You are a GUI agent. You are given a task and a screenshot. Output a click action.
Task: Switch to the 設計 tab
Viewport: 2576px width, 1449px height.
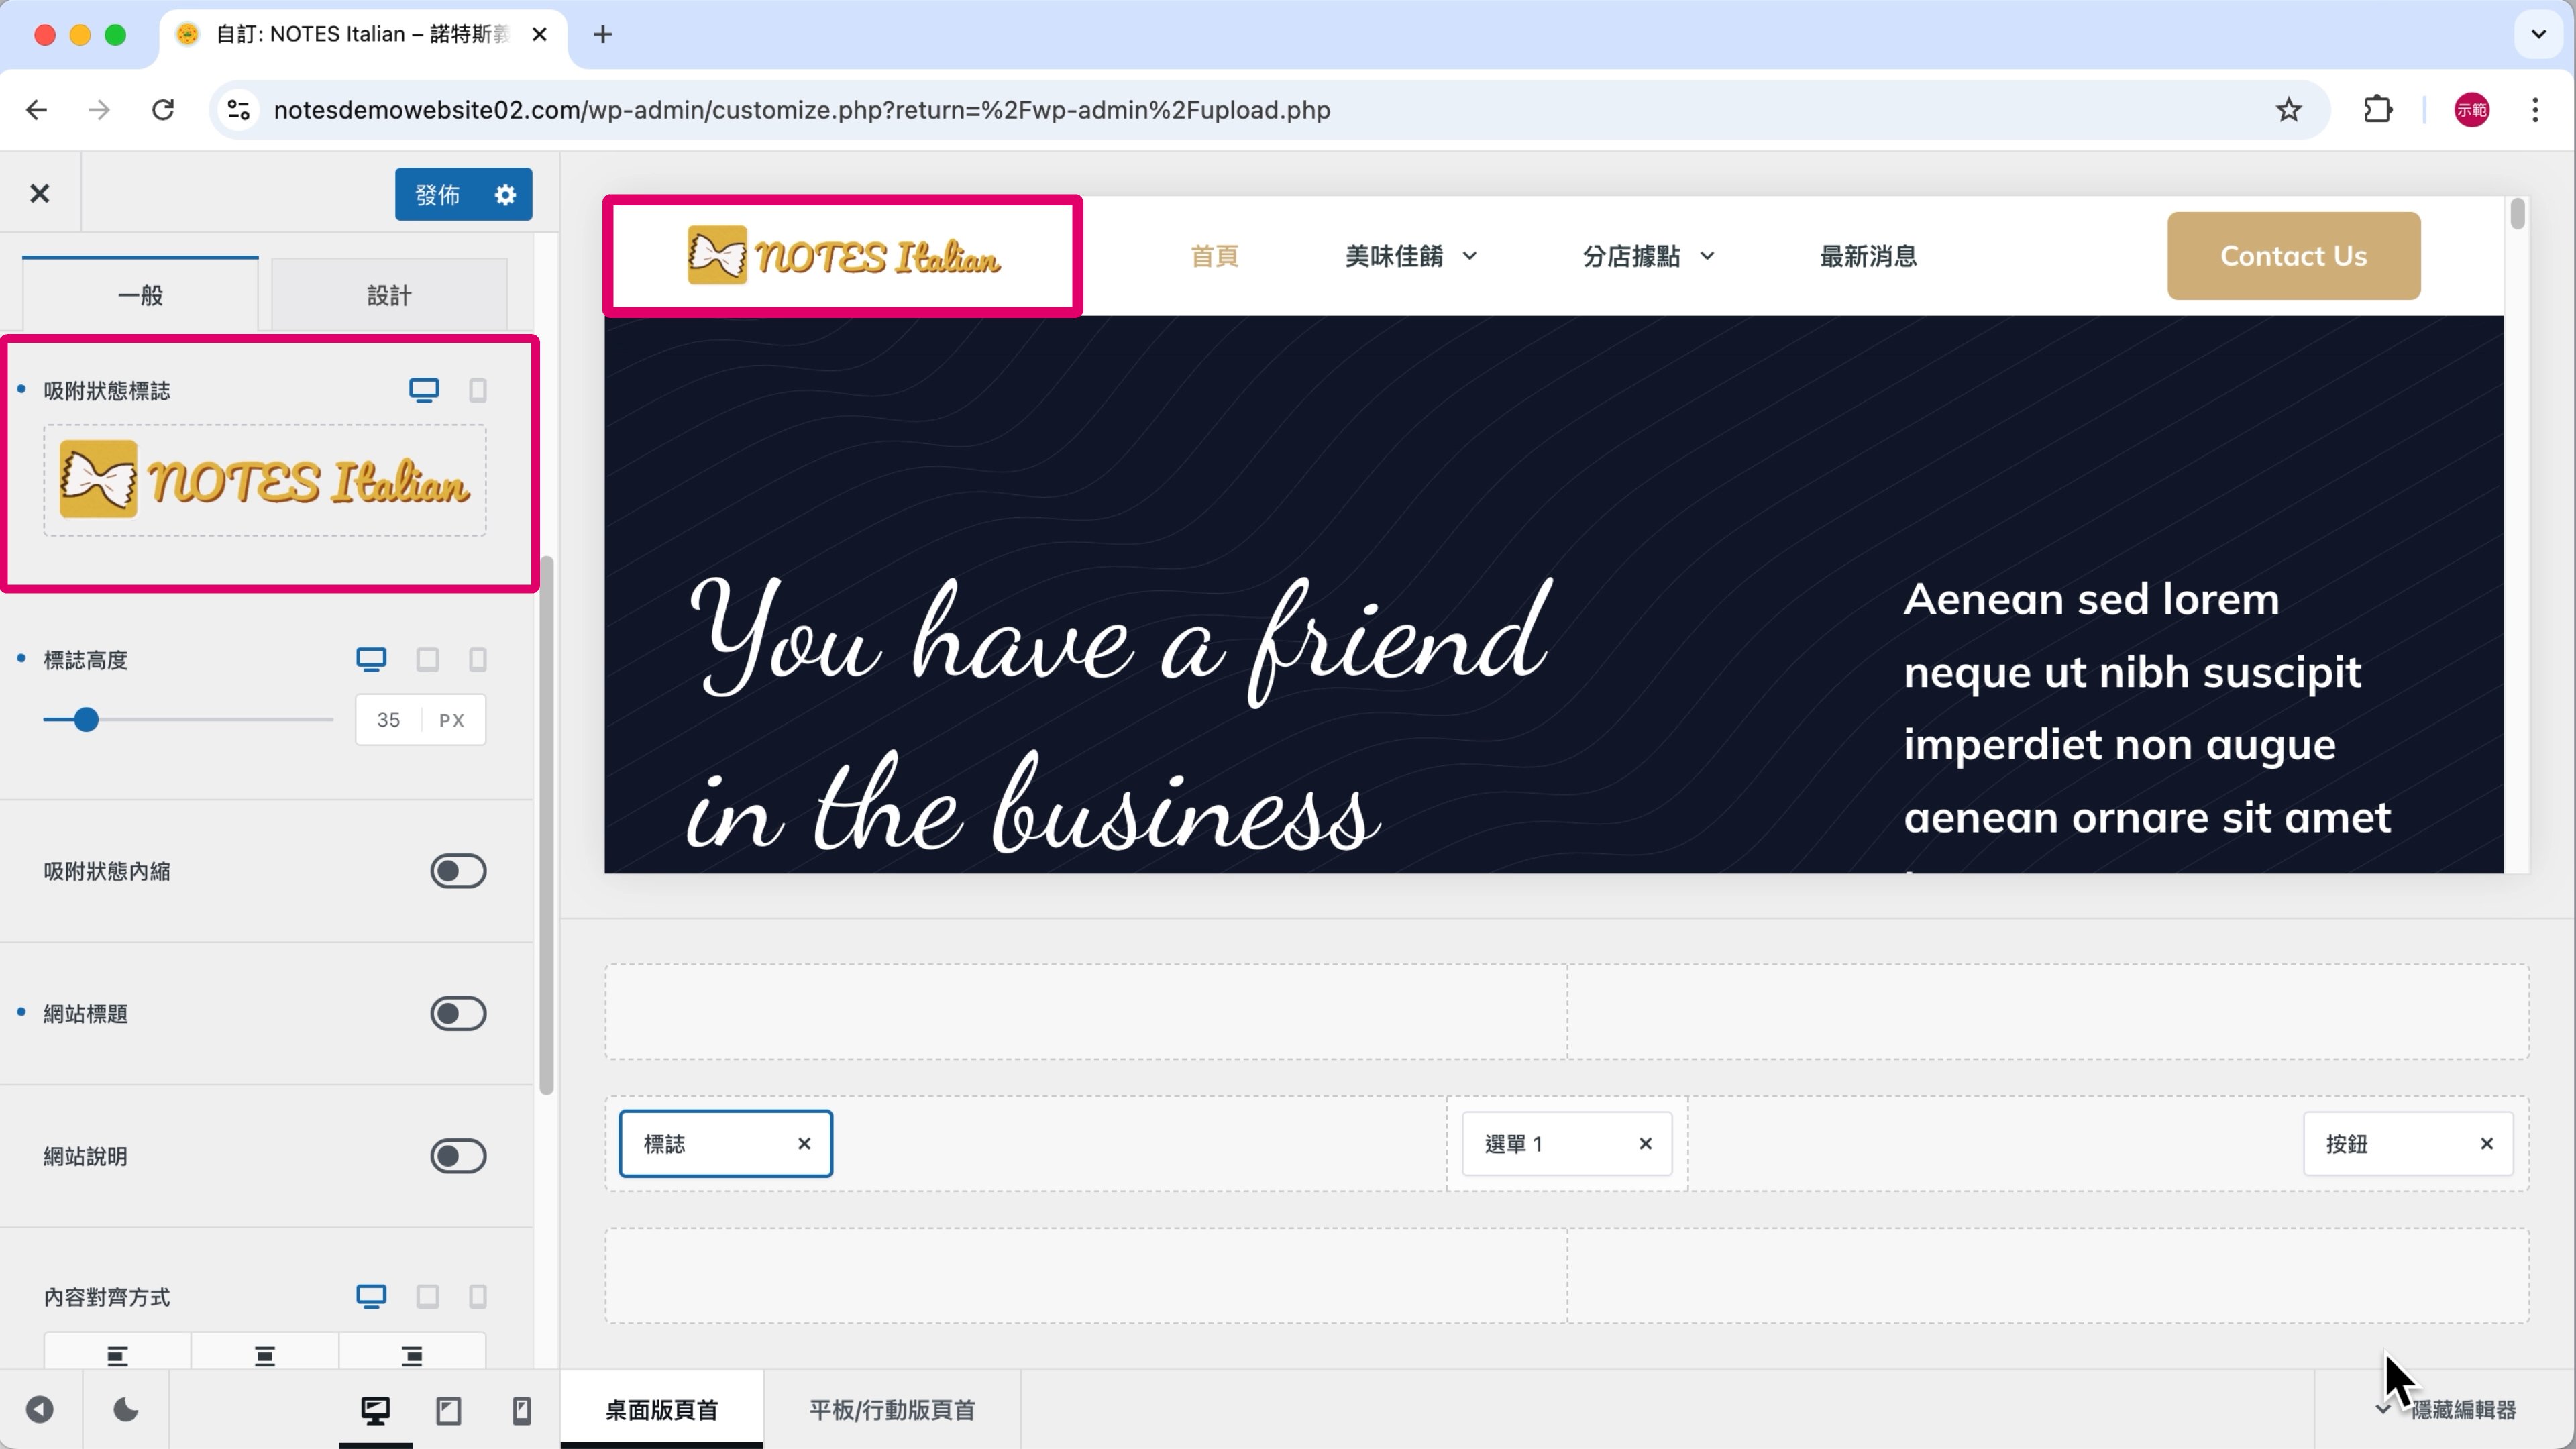coord(389,295)
